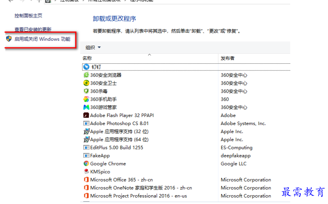This screenshot has width=328, height=204.
Task: Select Apple 应用程序支持 (64 位) name
Action: 120,140
